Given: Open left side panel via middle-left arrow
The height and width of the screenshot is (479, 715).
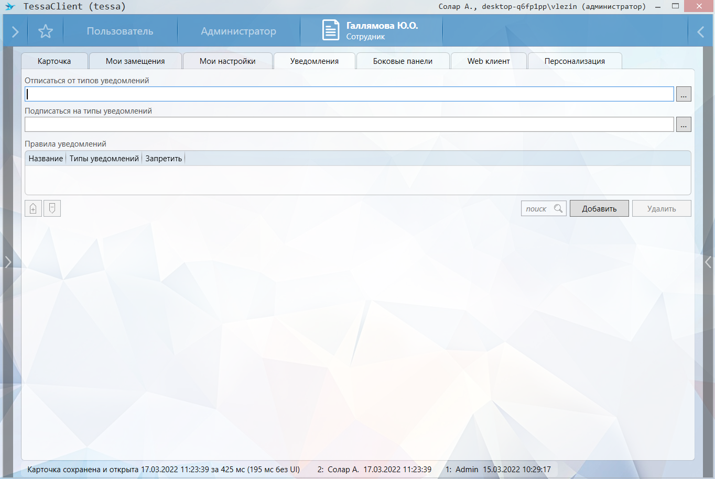Looking at the screenshot, I should 8,262.
